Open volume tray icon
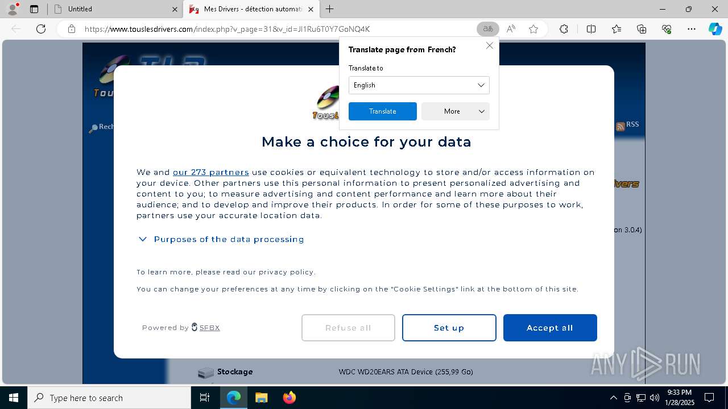 [x=654, y=398]
